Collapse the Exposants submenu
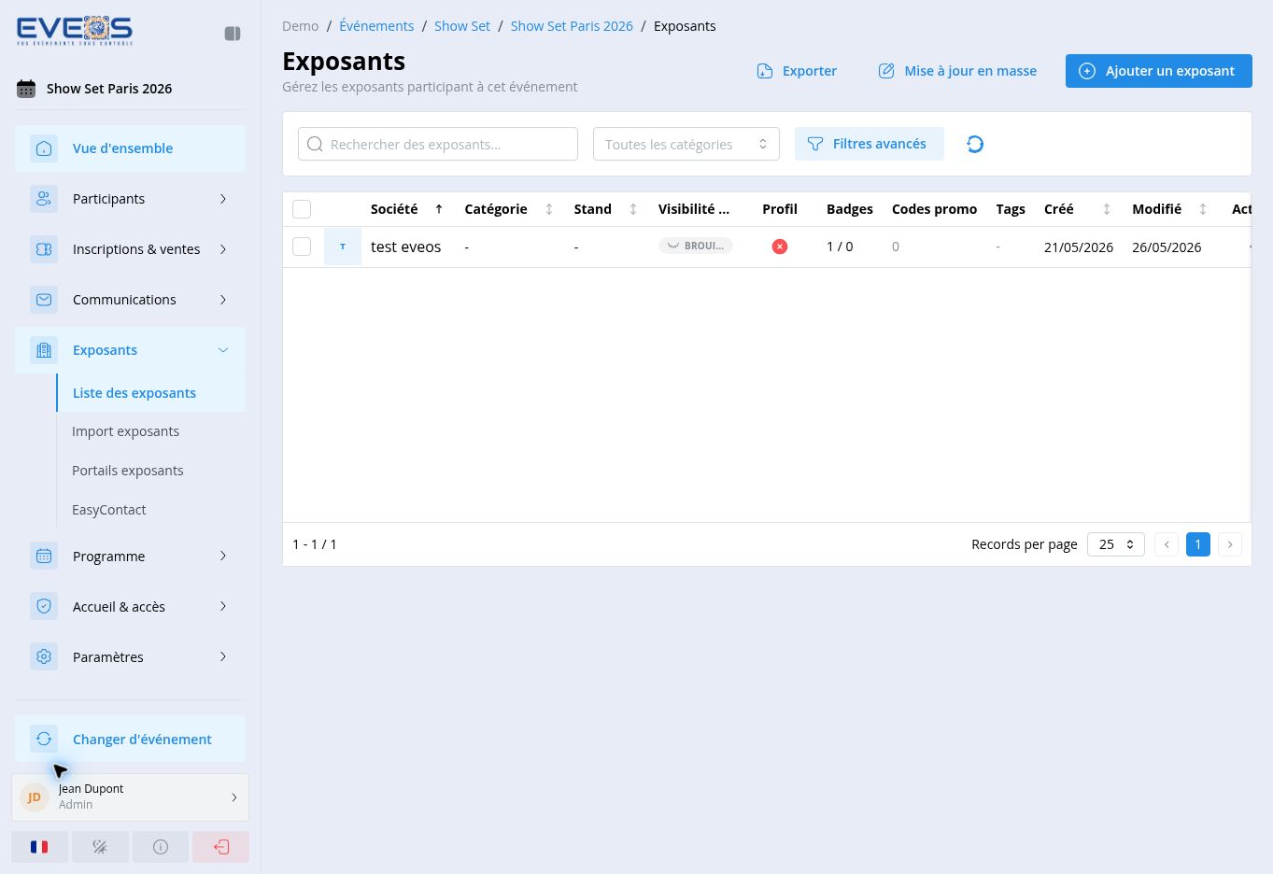Screen dimensions: 1273x874 pyautogui.click(x=130, y=350)
